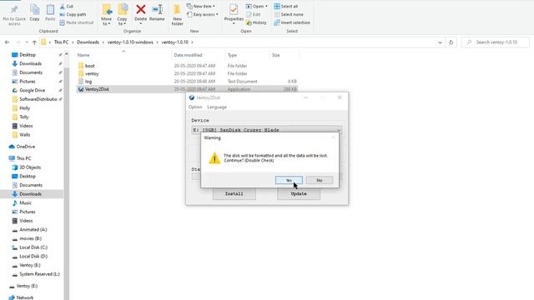Open Animated (A:) drive
The height and width of the screenshot is (300, 534).
click(x=33, y=230)
